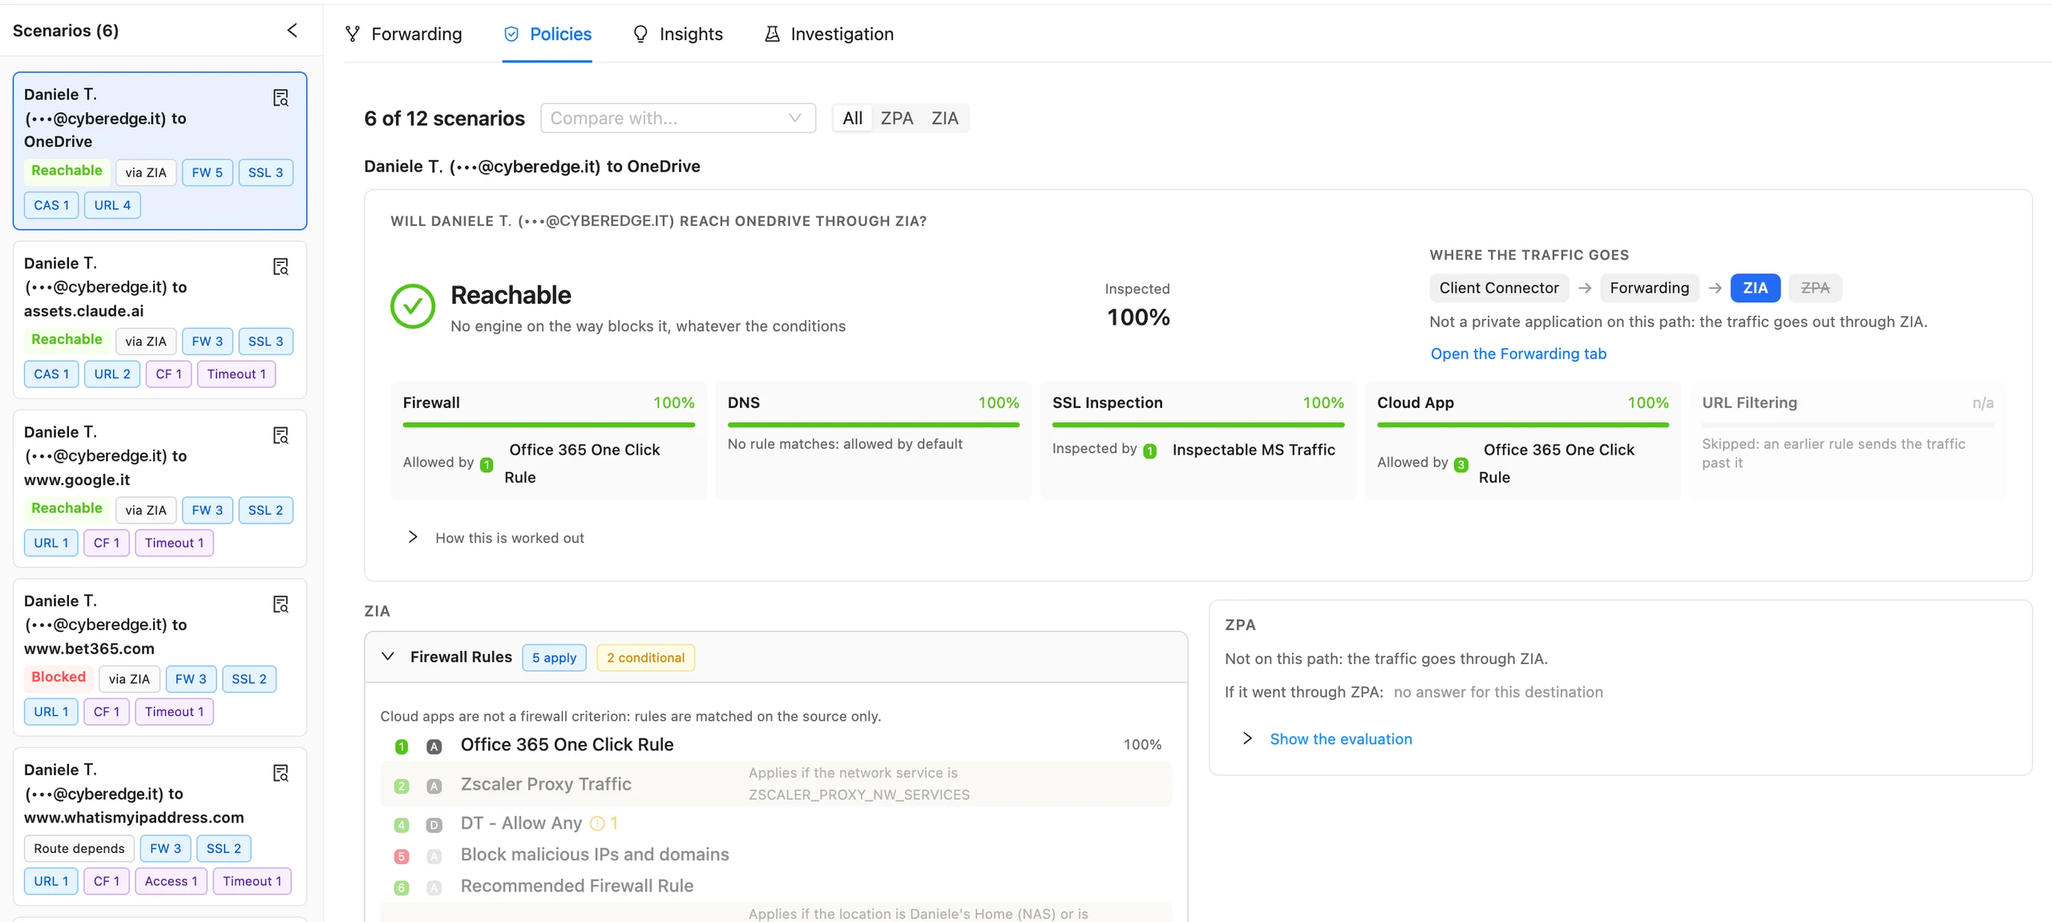This screenshot has height=922, width=2052.
Task: Click Inspectable MS Traffic rule name
Action: pyautogui.click(x=1253, y=450)
